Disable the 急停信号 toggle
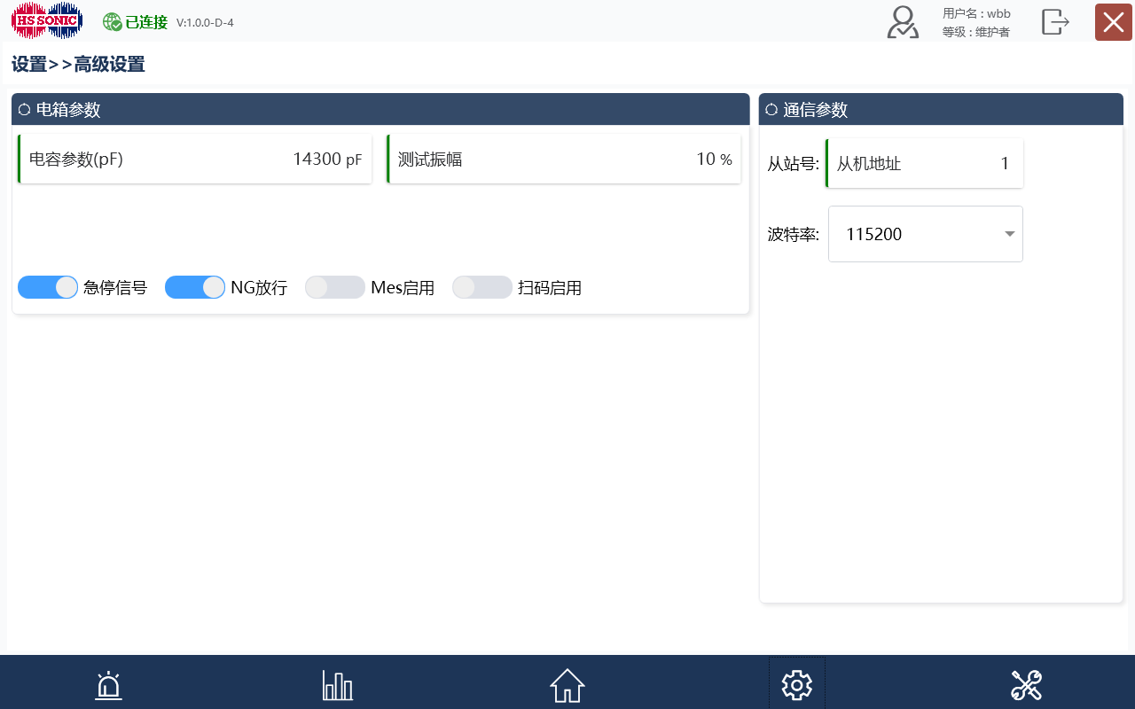The image size is (1135, 709). point(48,287)
